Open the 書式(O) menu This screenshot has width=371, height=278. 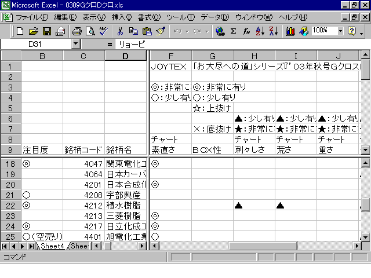[149, 17]
